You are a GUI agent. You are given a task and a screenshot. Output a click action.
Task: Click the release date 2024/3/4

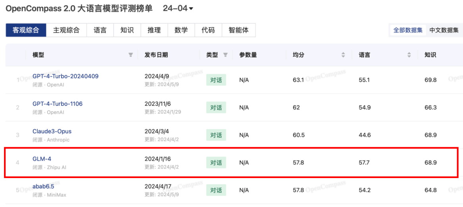click(x=157, y=131)
